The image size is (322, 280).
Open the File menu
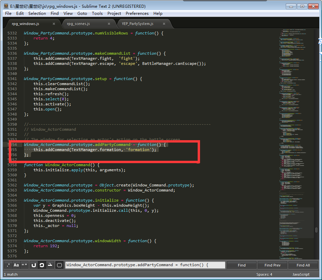click(8, 14)
